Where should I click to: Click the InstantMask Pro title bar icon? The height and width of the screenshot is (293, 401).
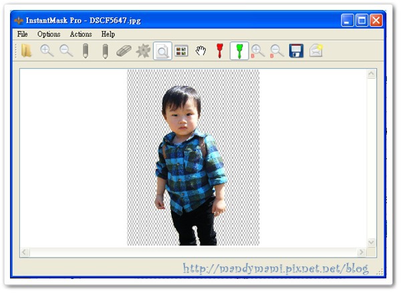(19, 21)
